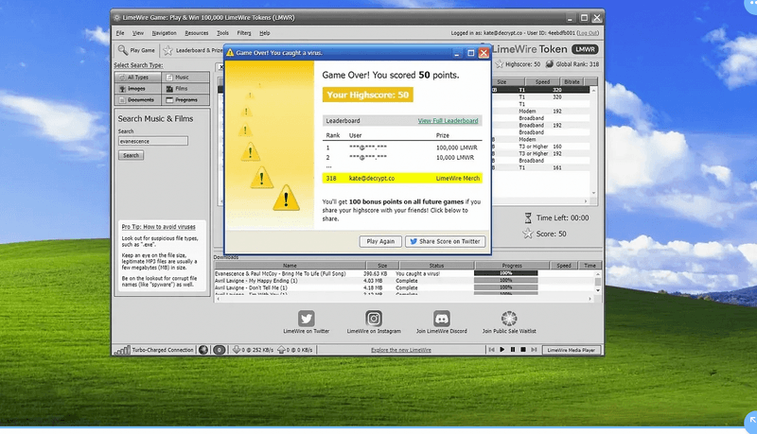Select highlighted leaderboard row kate@decrypt.co
The width and height of the screenshot is (757, 434).
(x=402, y=179)
